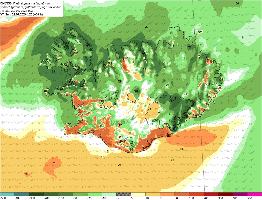
Task: Select the darkest green -300 to -200 swatch
Action: 36,194
